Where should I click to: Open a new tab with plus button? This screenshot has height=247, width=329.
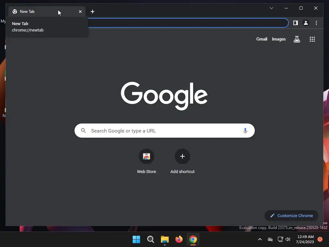pos(93,12)
